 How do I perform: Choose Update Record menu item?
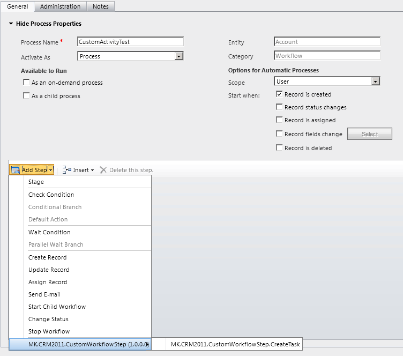(80, 270)
